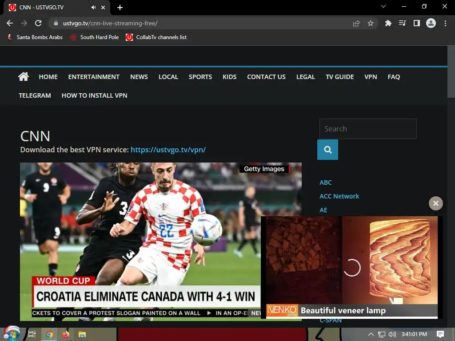Viewport: 455px width, 341px height.
Task: Open the Santa Bombs Arabs bookmark
Action: (x=35, y=37)
